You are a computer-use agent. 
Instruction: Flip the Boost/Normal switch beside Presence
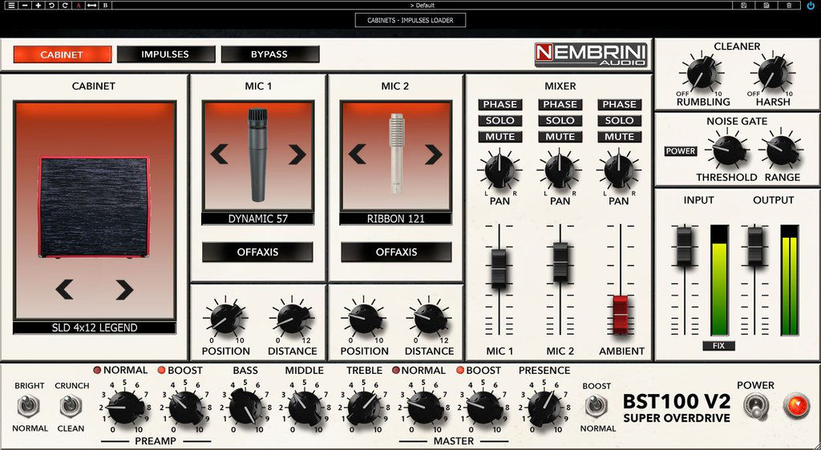click(x=597, y=407)
